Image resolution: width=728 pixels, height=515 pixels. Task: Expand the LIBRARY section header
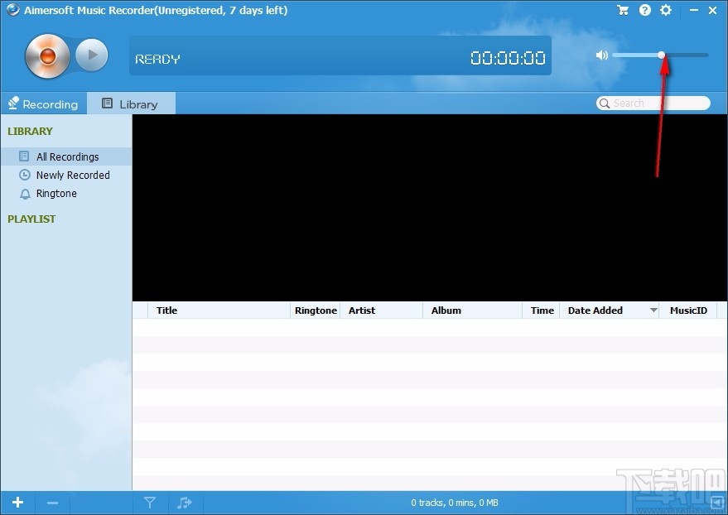pyautogui.click(x=31, y=131)
